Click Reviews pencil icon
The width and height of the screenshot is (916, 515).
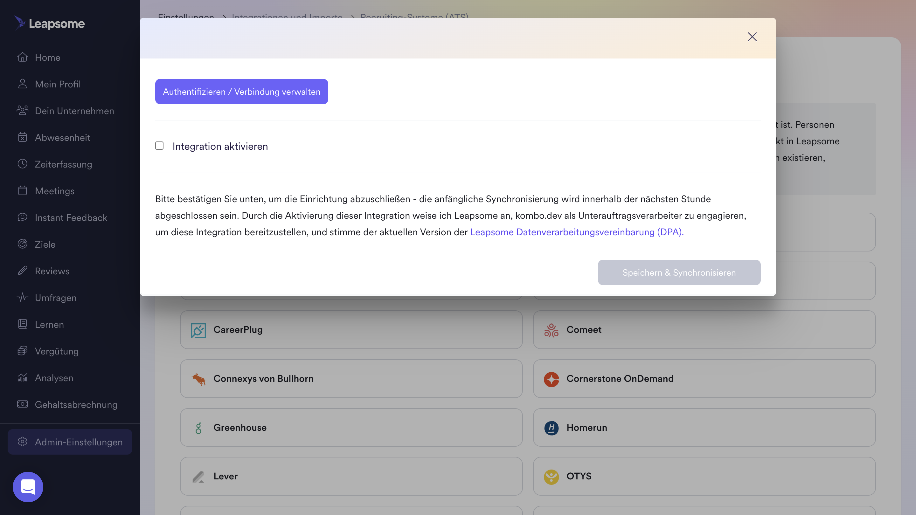[22, 271]
